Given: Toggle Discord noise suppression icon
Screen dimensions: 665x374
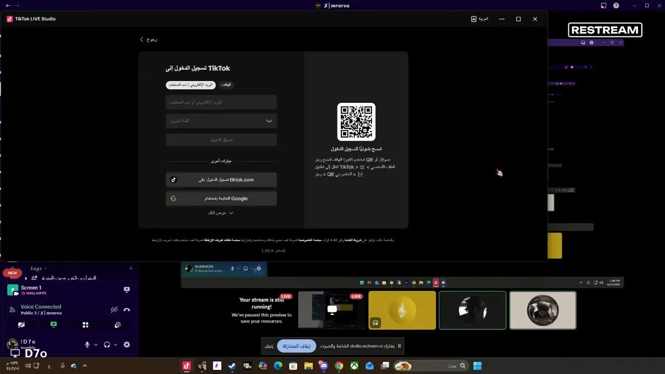Looking at the screenshot, I should pyautogui.click(x=114, y=310).
